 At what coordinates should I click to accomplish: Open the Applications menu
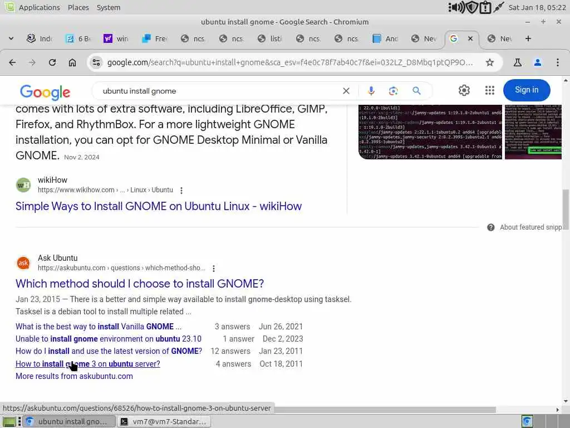(40, 7)
